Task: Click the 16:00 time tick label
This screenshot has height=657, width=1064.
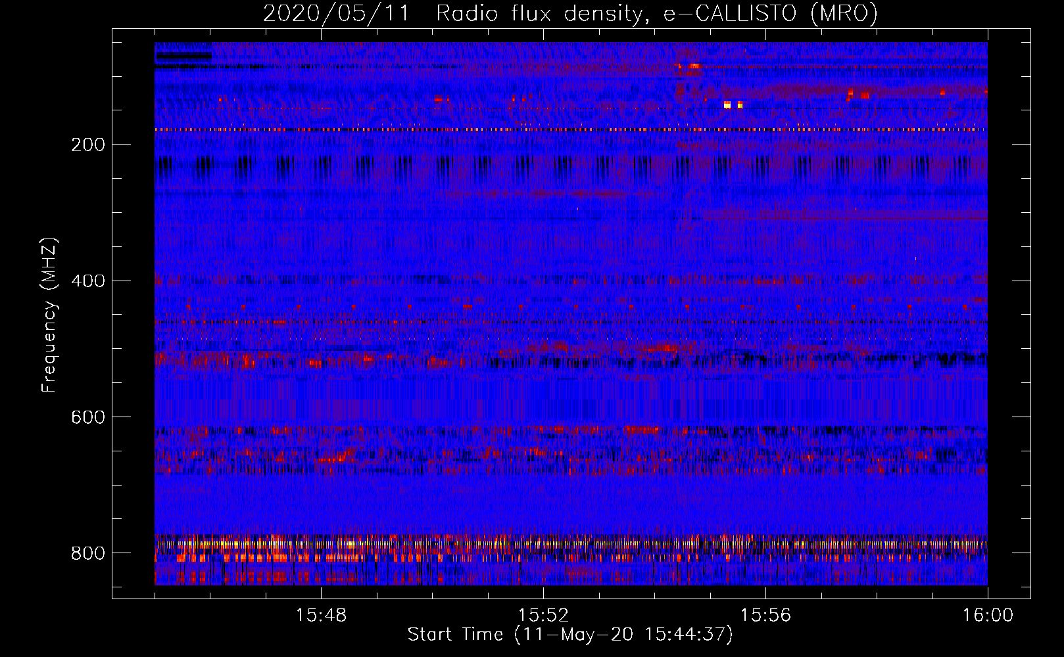Action: 988,616
